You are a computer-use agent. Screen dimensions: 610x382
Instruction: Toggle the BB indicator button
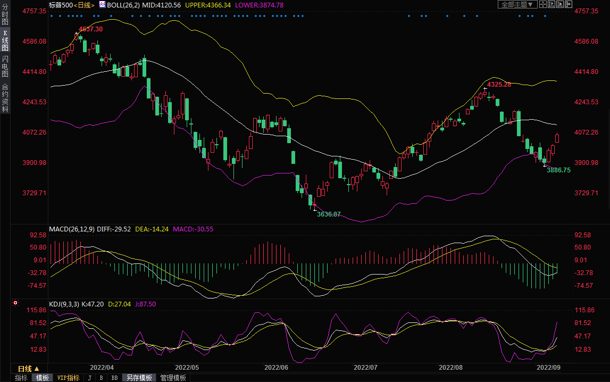click(x=114, y=378)
